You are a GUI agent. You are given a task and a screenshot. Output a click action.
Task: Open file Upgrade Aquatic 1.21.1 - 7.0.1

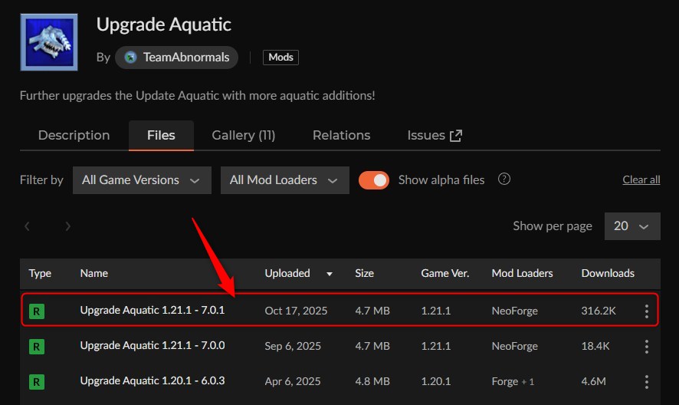153,310
